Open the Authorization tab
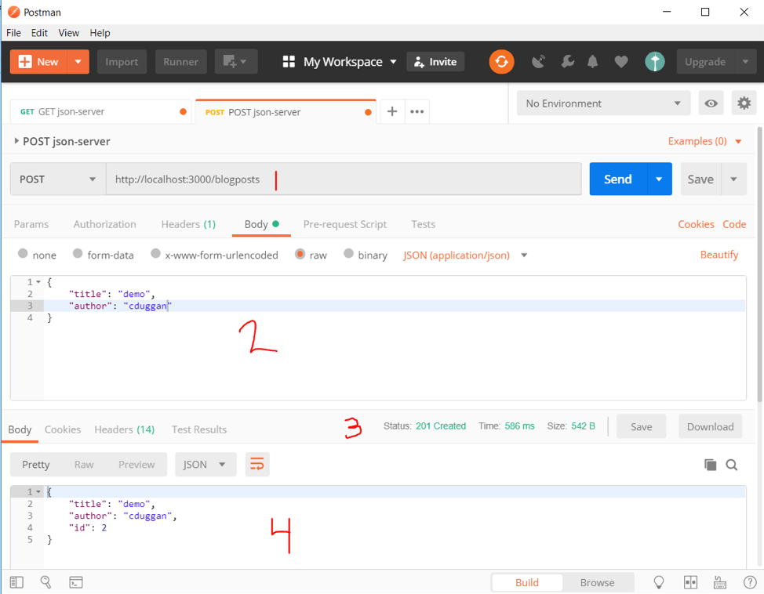The height and width of the screenshot is (594, 764). click(x=105, y=224)
